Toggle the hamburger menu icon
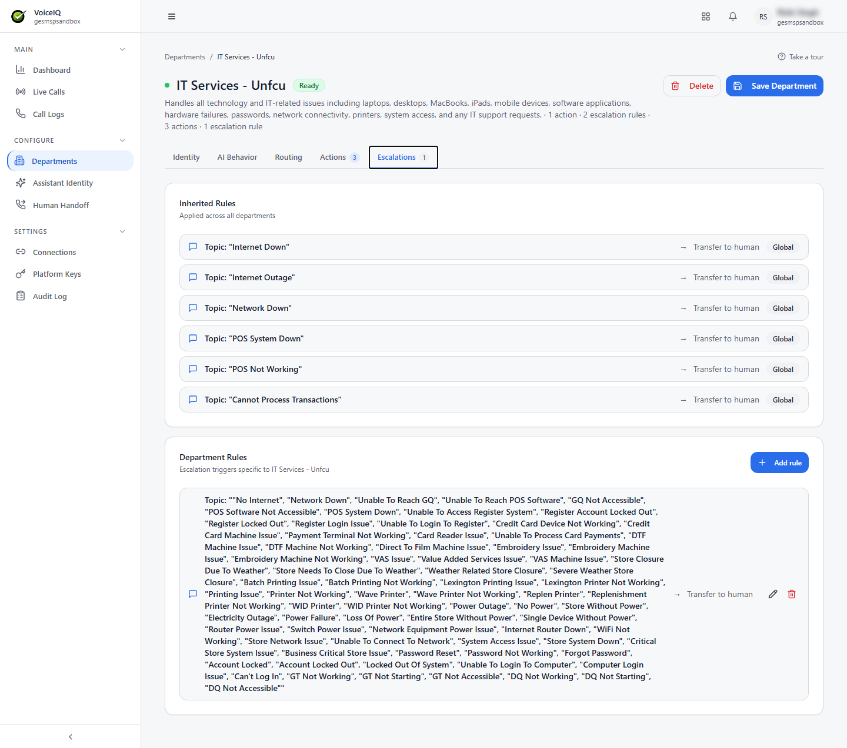Screen dimensions: 847x748 (x=172, y=16)
